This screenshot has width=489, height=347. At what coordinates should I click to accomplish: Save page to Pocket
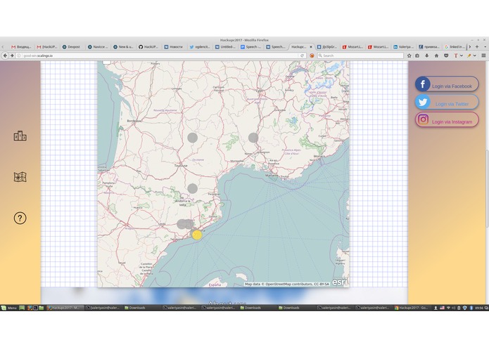click(446, 55)
